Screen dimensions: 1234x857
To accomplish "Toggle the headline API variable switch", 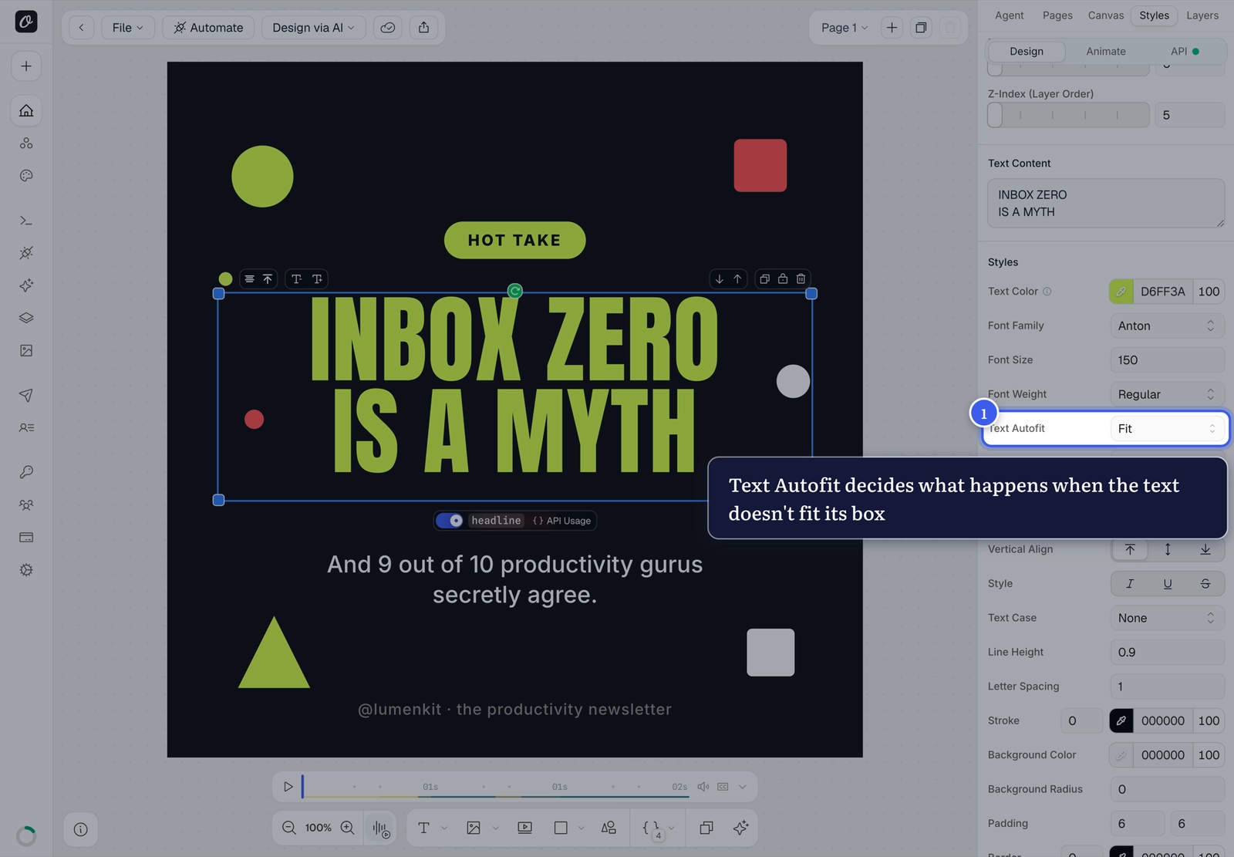I will [x=450, y=521].
